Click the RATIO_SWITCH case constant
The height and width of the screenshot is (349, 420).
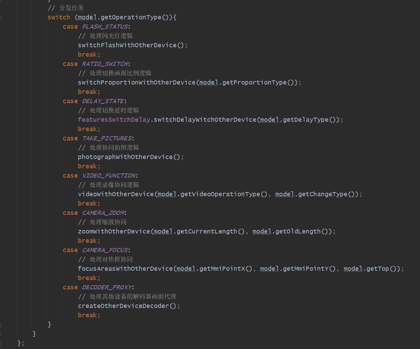click(105, 64)
